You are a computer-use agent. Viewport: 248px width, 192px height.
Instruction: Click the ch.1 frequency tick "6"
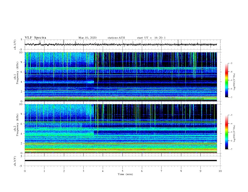[x=22, y=72]
